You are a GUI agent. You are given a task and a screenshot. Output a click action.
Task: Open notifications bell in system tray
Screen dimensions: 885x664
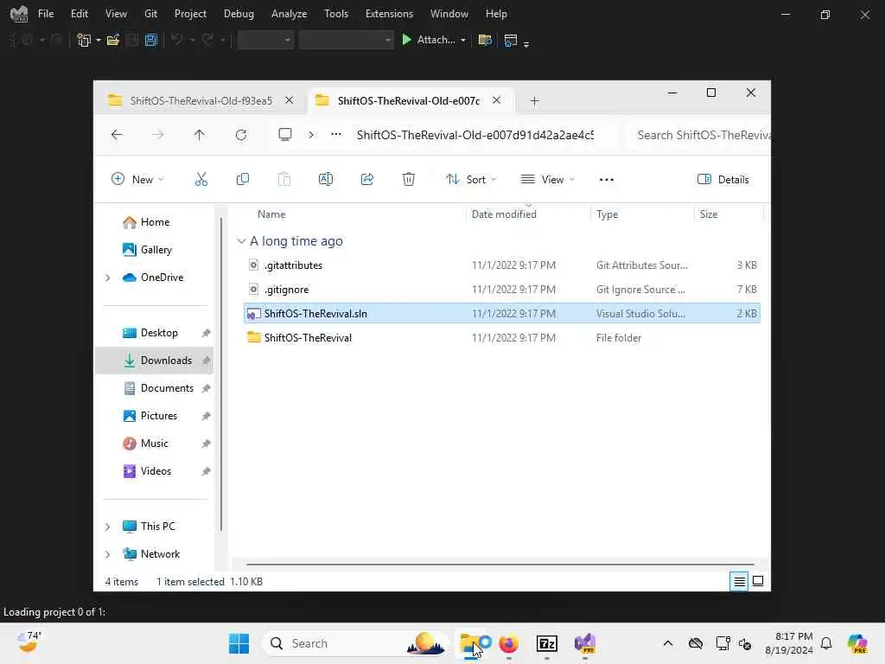(826, 643)
